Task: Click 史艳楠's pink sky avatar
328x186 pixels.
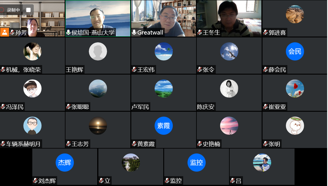Action: (229, 126)
